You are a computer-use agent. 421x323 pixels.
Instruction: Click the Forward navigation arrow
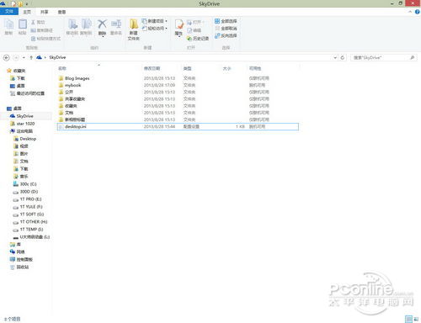pos(16,57)
